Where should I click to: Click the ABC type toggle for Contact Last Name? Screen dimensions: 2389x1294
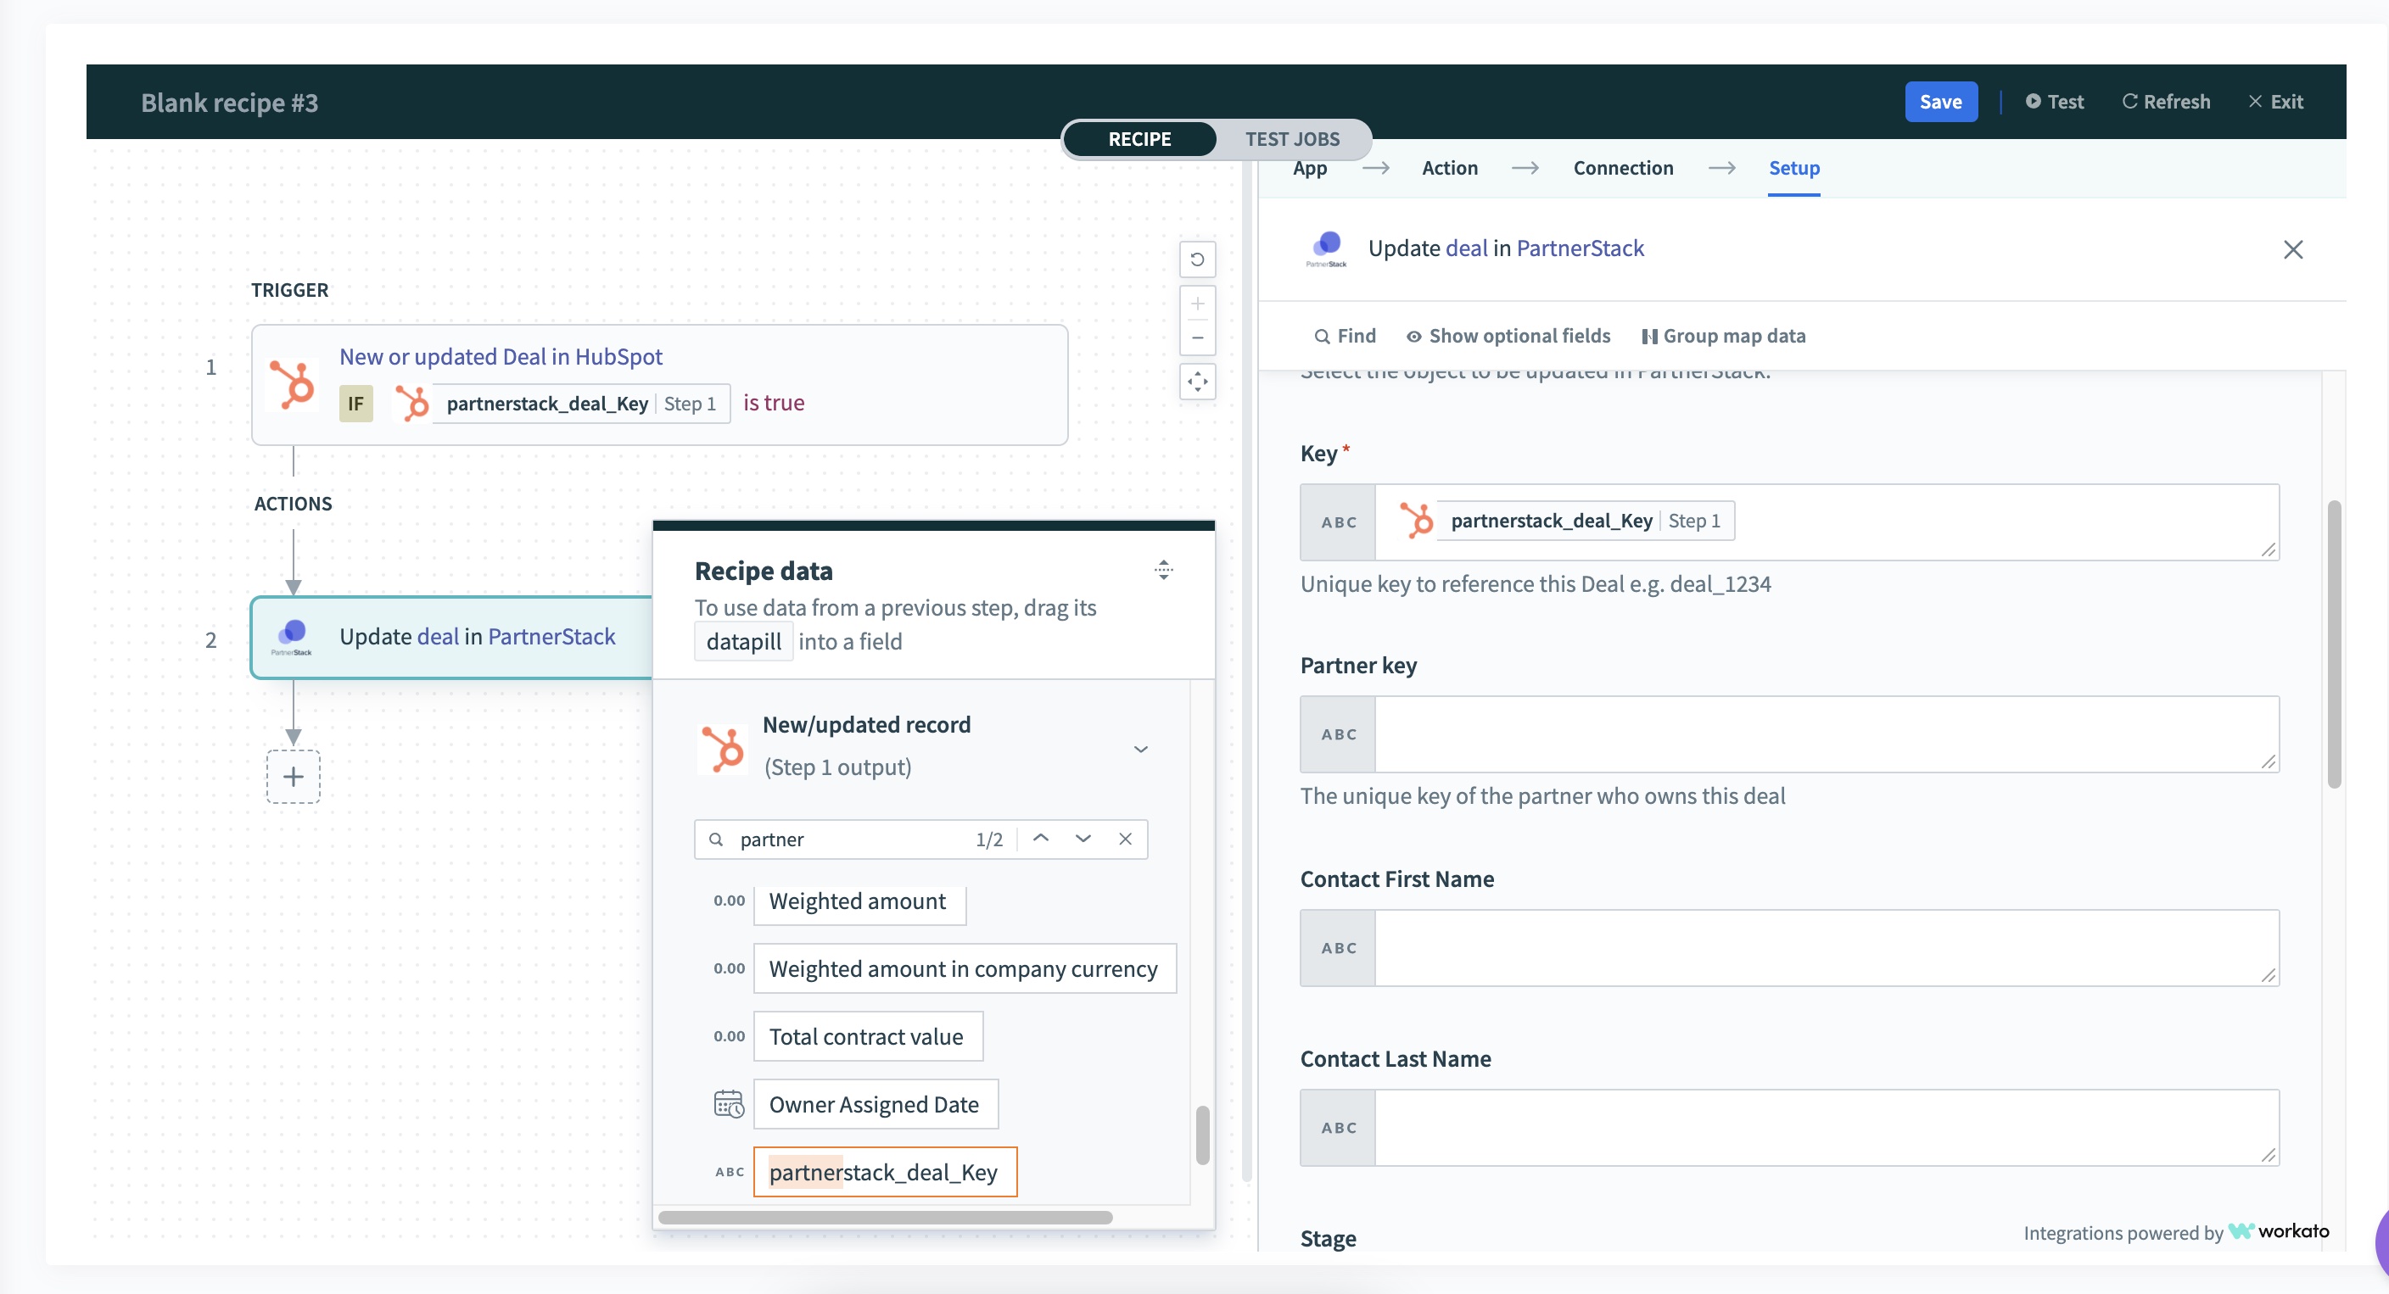[x=1338, y=1127]
